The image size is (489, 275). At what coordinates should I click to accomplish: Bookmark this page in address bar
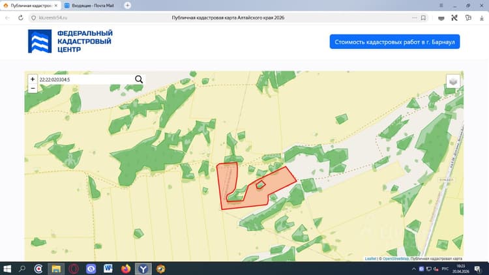[423, 18]
